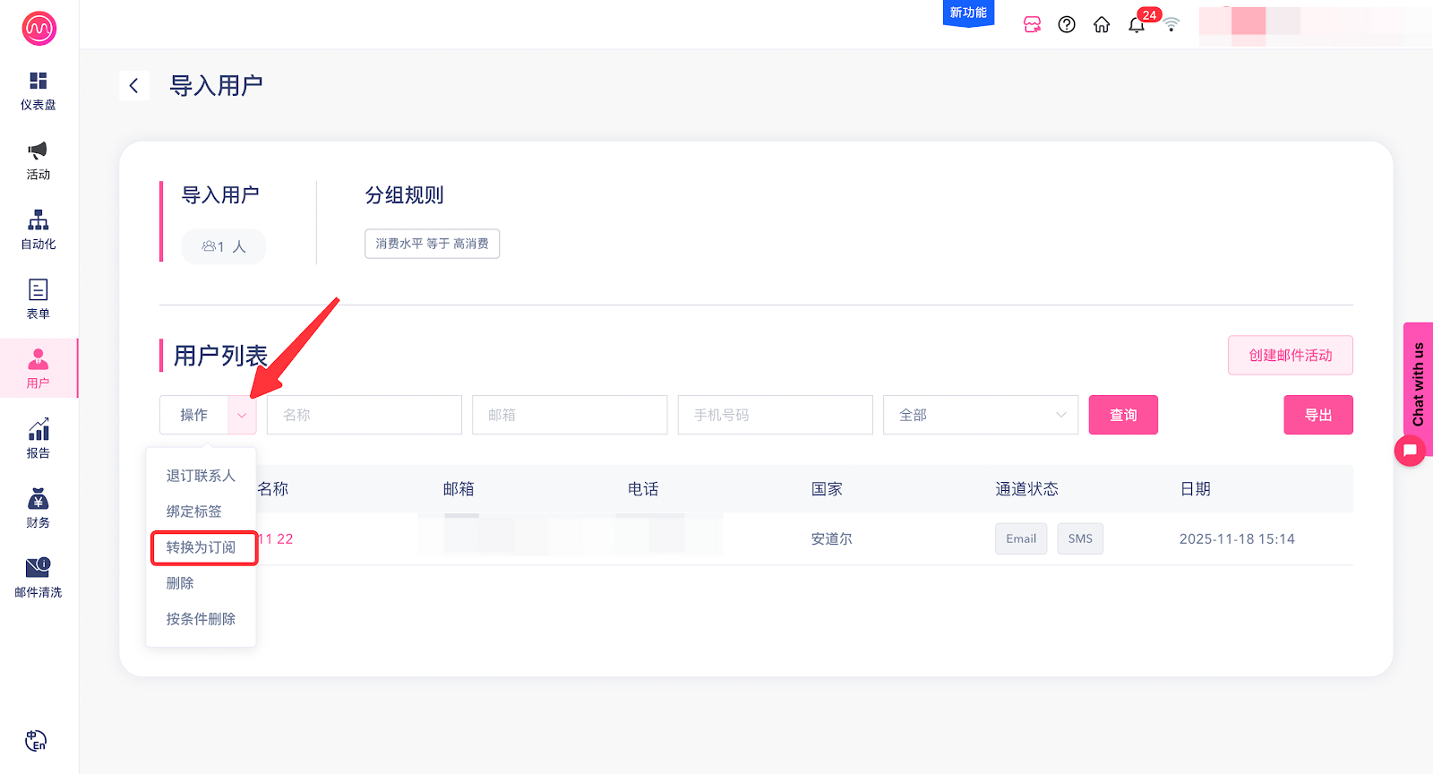Click the 创建邮件活动 button
This screenshot has height=774, width=1433.
point(1290,356)
